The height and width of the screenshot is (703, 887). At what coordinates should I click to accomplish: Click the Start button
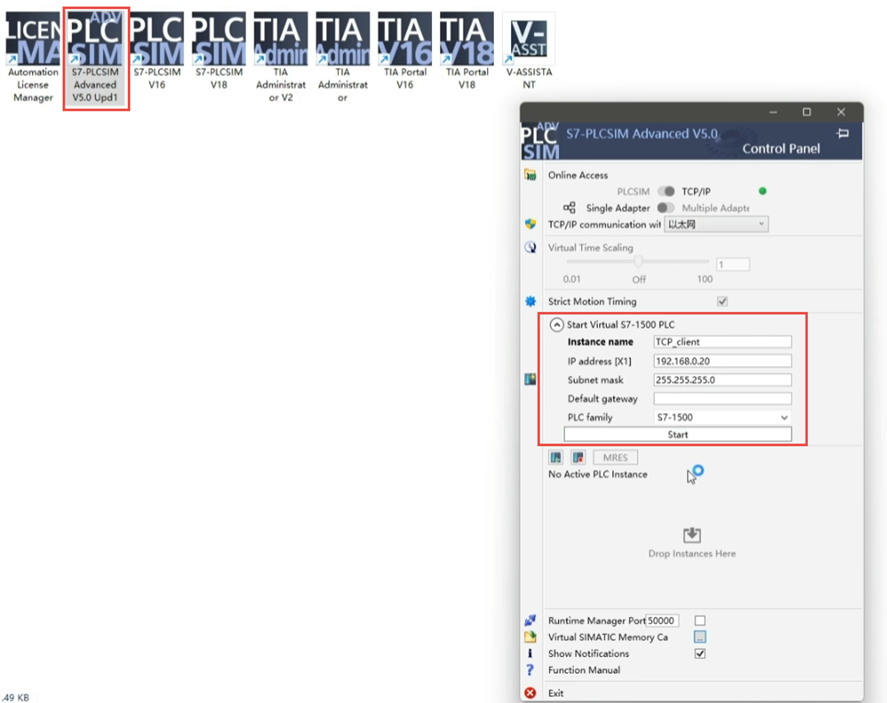(x=678, y=434)
